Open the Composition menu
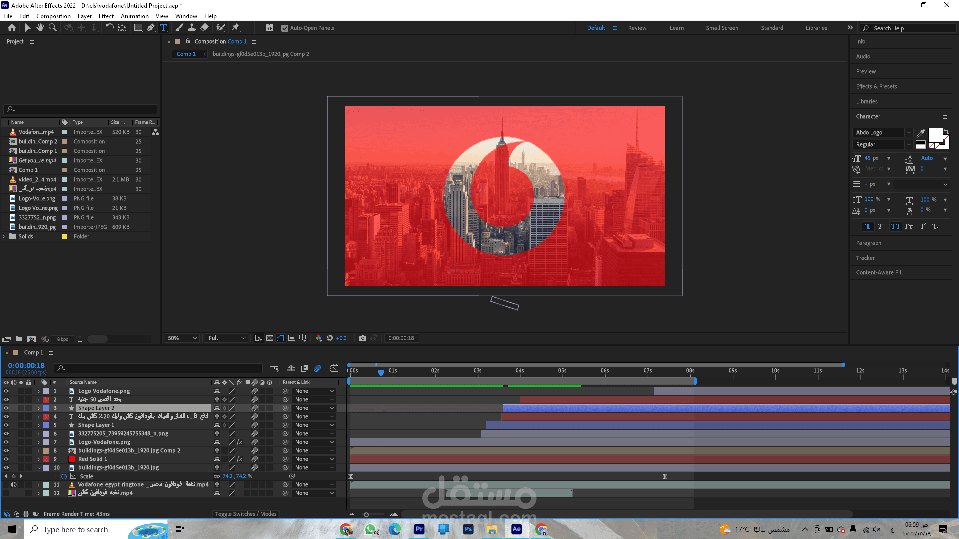The height and width of the screenshot is (539, 959). pyautogui.click(x=53, y=16)
